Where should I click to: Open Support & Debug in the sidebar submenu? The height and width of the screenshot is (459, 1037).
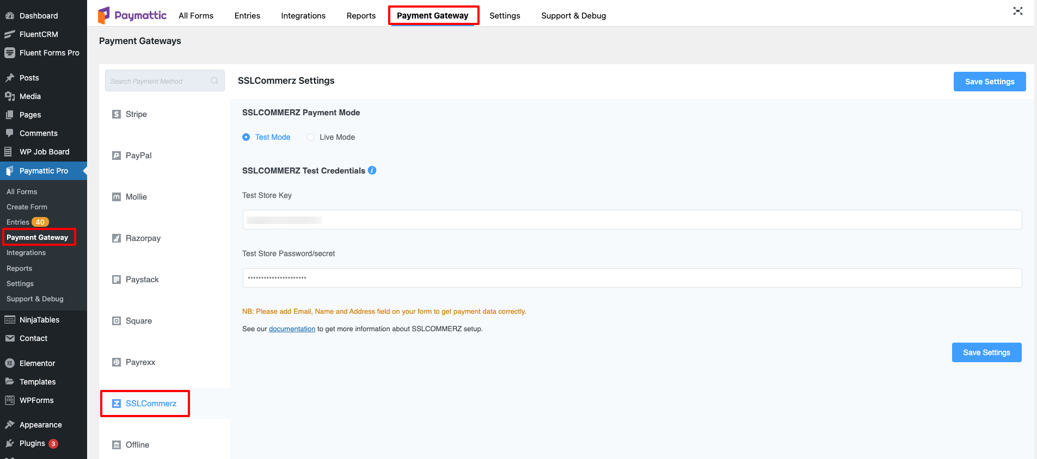coord(35,299)
